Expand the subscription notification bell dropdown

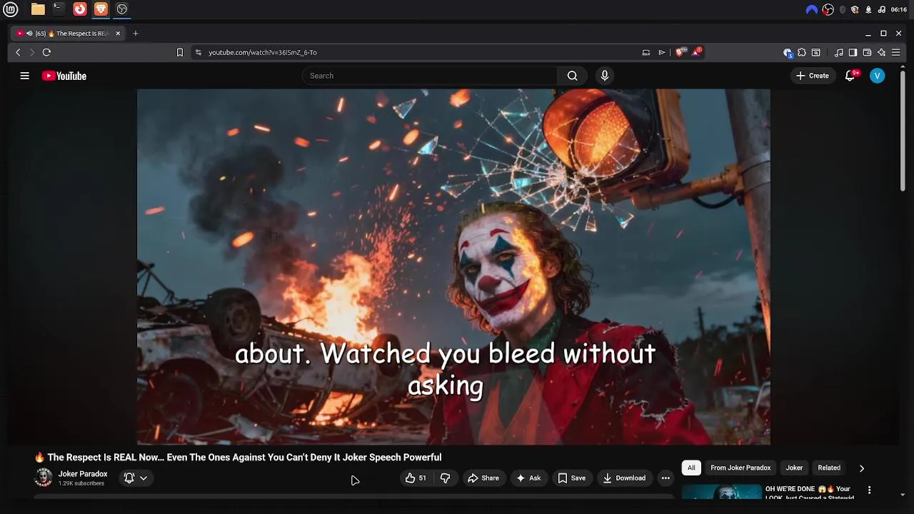coord(136,478)
